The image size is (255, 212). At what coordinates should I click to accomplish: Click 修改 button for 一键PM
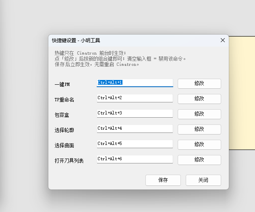tap(199, 84)
